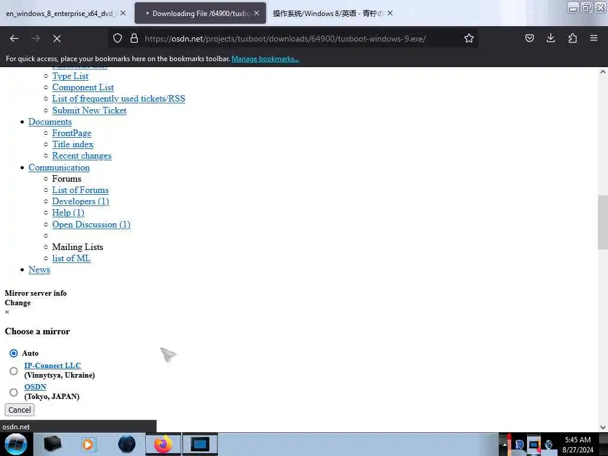Click the taskbar clock 5:45 AM
Image resolution: width=608 pixels, height=456 pixels.
tap(578, 440)
